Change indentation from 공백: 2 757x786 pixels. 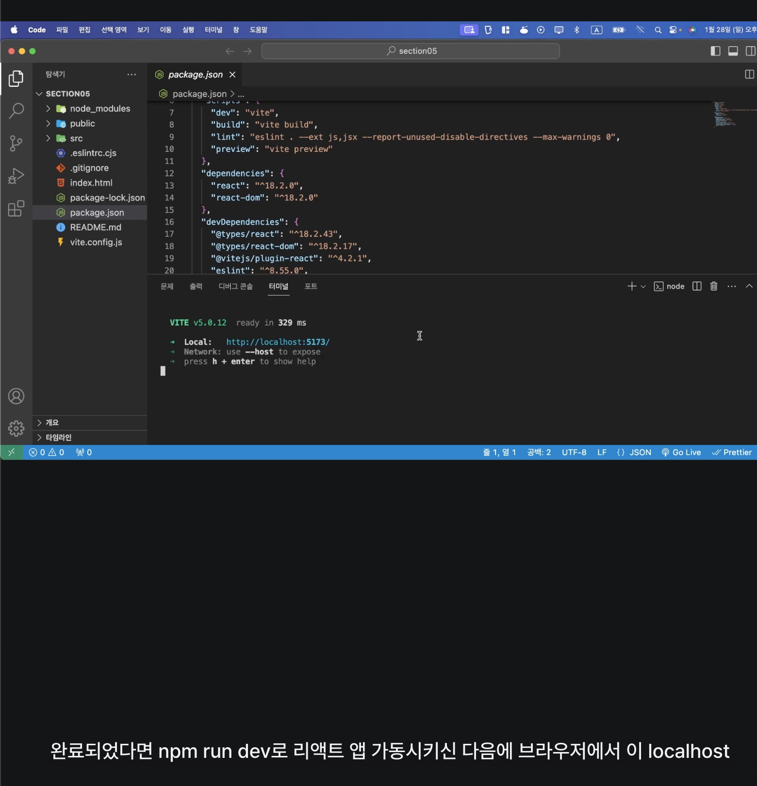click(539, 452)
